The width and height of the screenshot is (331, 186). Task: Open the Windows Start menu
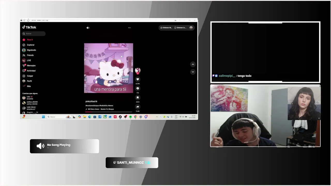click(43, 117)
